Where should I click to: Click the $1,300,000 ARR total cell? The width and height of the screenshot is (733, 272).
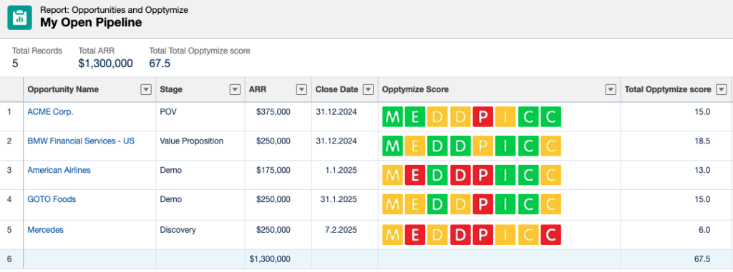270,259
